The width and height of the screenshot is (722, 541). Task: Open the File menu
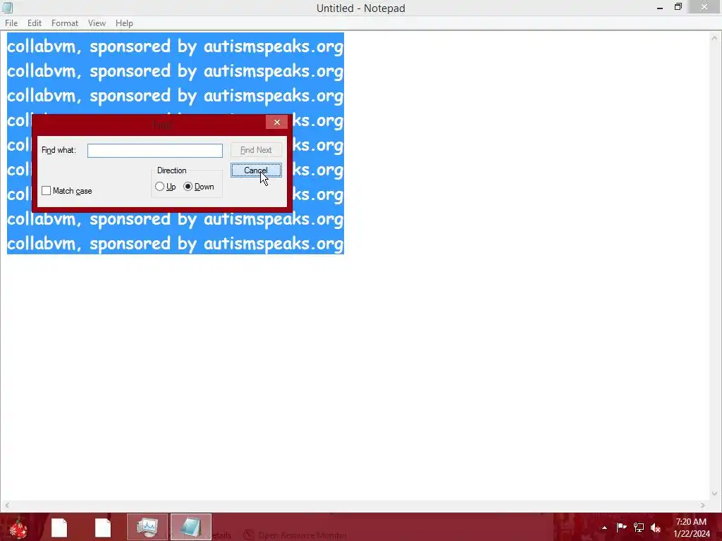(x=11, y=23)
